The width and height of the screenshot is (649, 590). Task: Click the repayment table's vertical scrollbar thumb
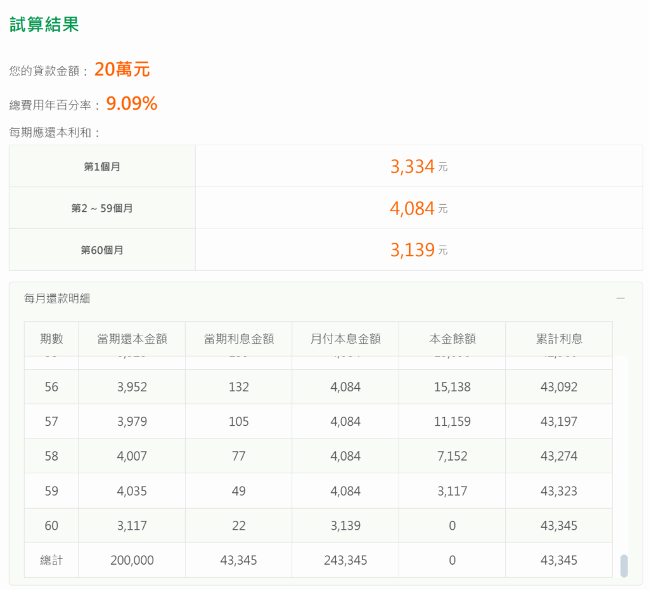624,565
